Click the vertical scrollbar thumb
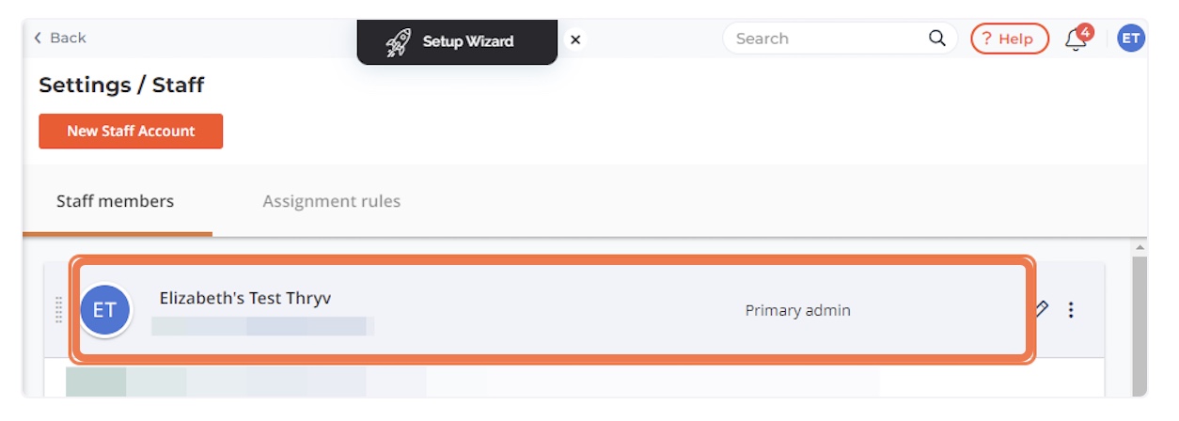The image size is (1179, 421). click(x=1140, y=324)
